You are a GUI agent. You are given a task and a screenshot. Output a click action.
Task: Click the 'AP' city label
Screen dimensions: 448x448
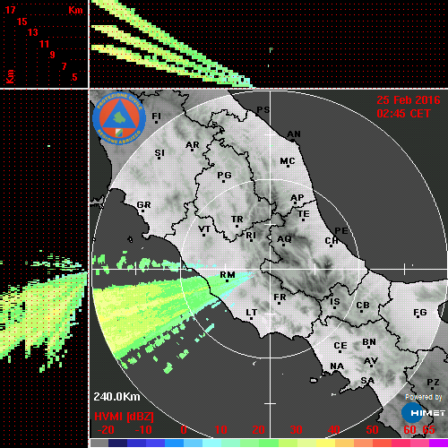297,197
